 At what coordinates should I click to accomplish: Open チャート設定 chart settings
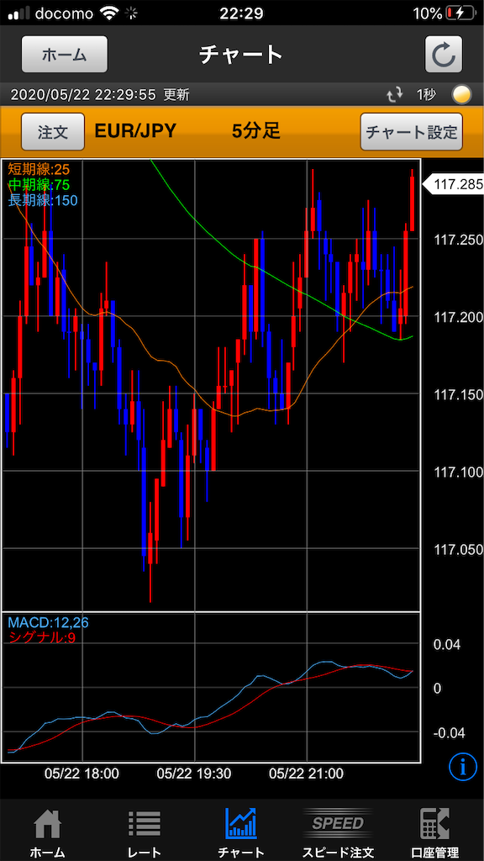(x=412, y=132)
